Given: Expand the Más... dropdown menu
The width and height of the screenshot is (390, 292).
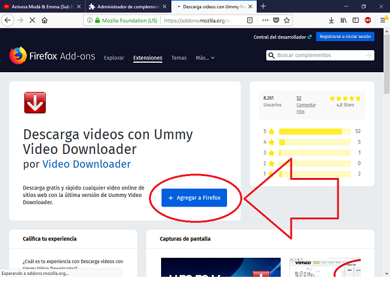Looking at the screenshot, I should click(205, 58).
